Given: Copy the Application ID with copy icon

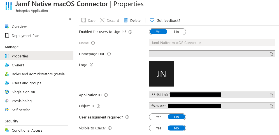Looking at the screenshot, I should (271, 95).
